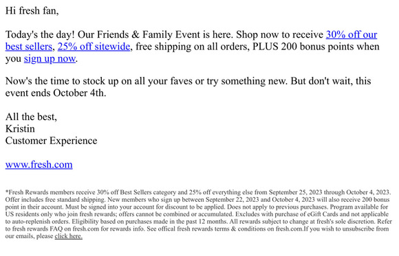The height and width of the screenshot is (256, 399).
Task: Open the "30% off our" best sellers link
Action: click(352, 34)
